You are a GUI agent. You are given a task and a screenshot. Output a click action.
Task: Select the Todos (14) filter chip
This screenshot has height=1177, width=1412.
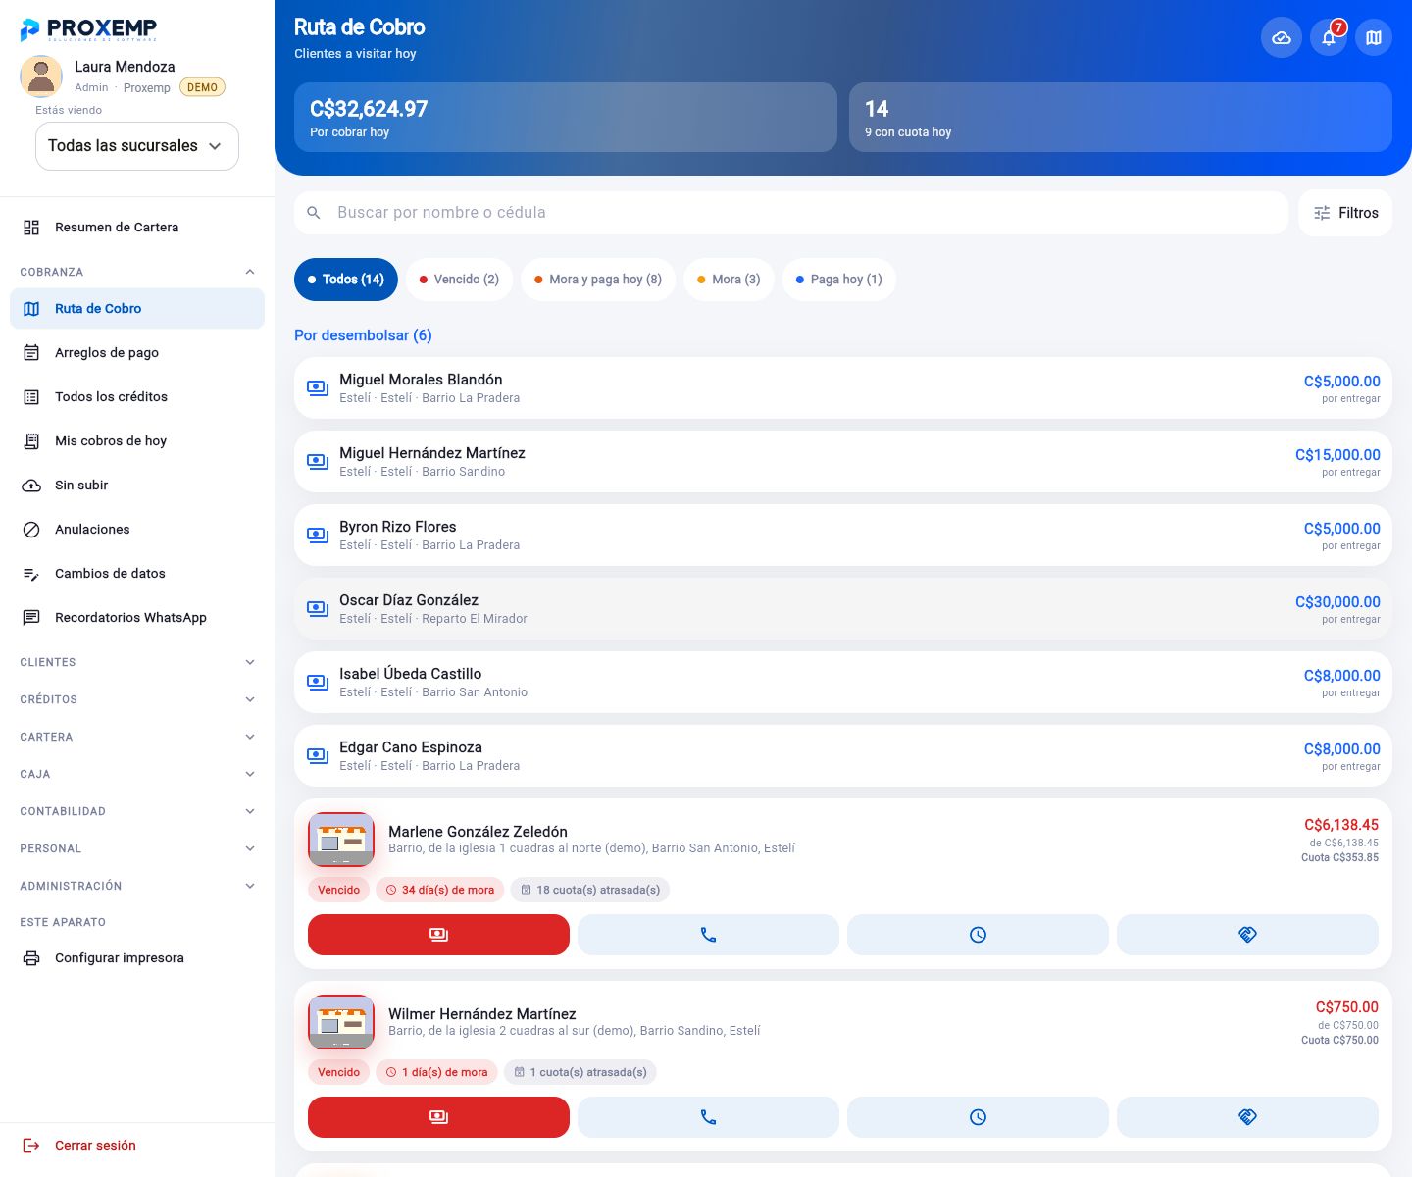(x=346, y=280)
